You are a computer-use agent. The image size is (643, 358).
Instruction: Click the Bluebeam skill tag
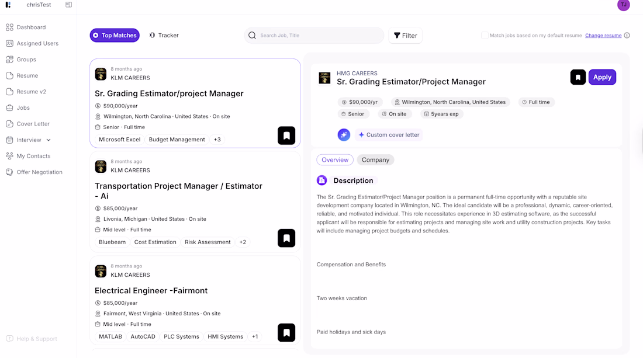pos(112,242)
